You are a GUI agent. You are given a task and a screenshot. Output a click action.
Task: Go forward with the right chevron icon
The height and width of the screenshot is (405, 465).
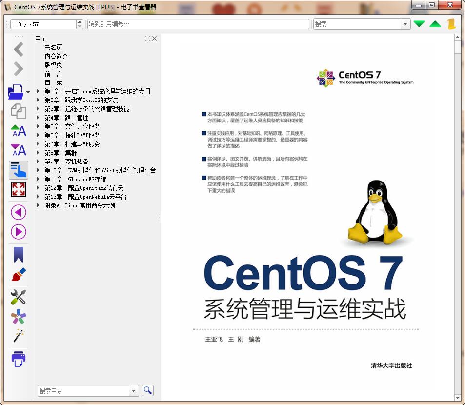click(x=19, y=69)
